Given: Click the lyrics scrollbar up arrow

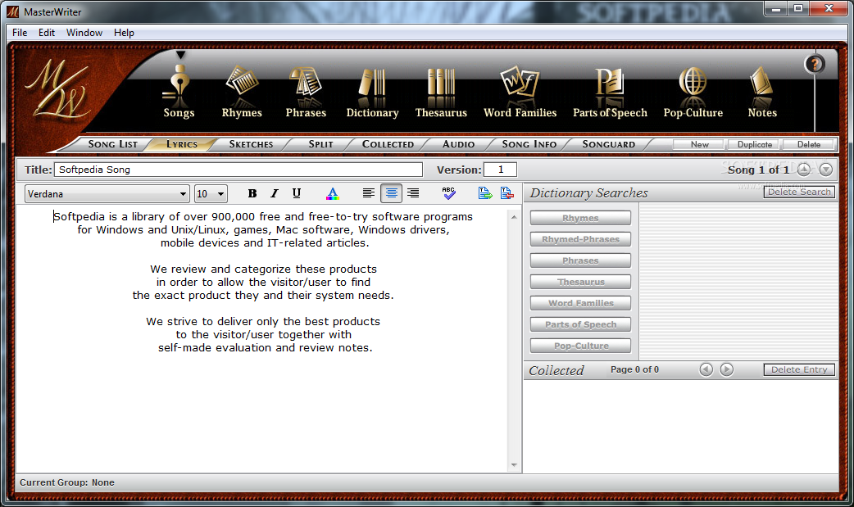Looking at the screenshot, I should [x=514, y=217].
